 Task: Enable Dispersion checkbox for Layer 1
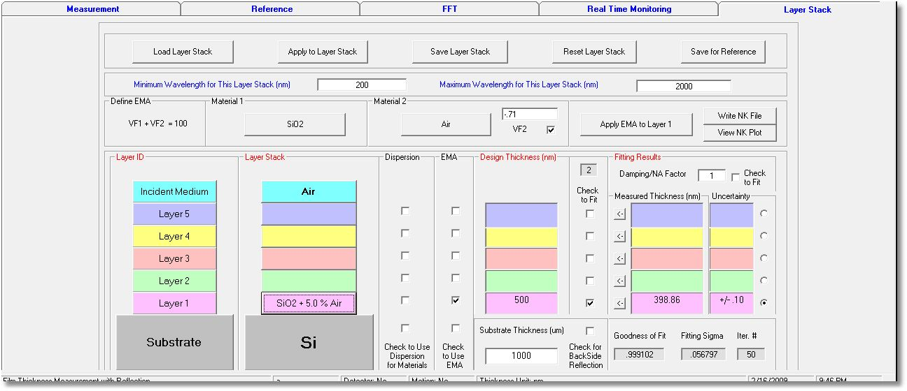405,300
